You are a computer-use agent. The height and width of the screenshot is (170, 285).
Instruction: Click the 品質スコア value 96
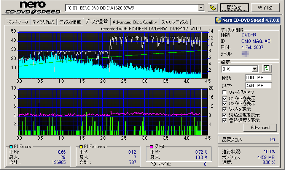point(272,140)
